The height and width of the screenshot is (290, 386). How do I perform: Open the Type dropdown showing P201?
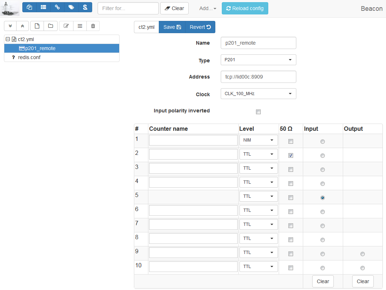pyautogui.click(x=259, y=60)
